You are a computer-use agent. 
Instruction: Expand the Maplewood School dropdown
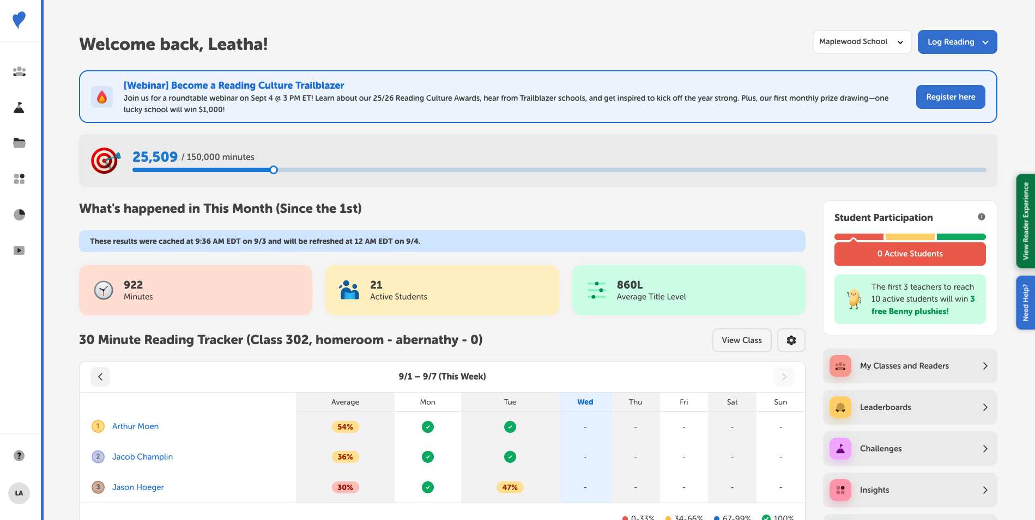click(862, 42)
